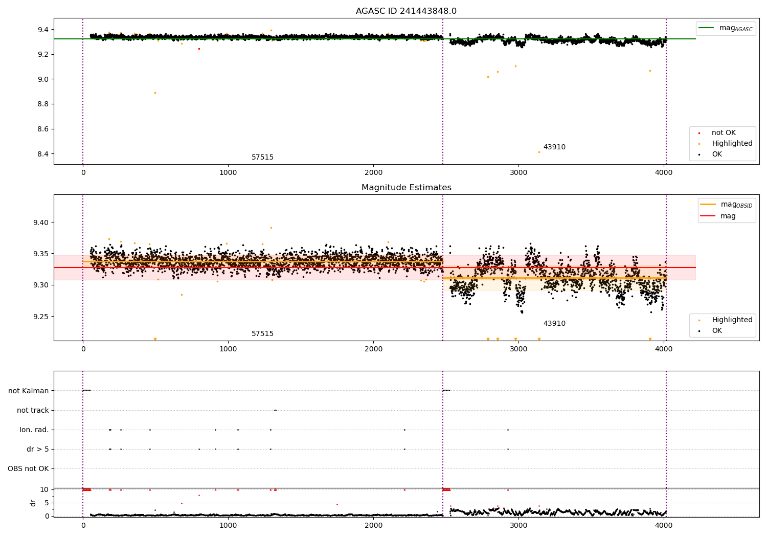Click the 2000 x-axis tick of top plot

coord(373,172)
